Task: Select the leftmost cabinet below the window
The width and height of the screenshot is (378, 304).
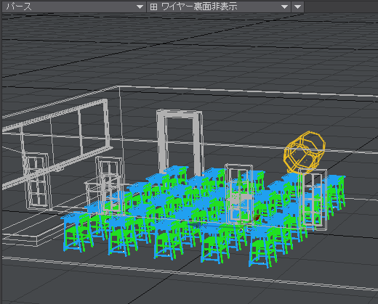Action: (37, 181)
